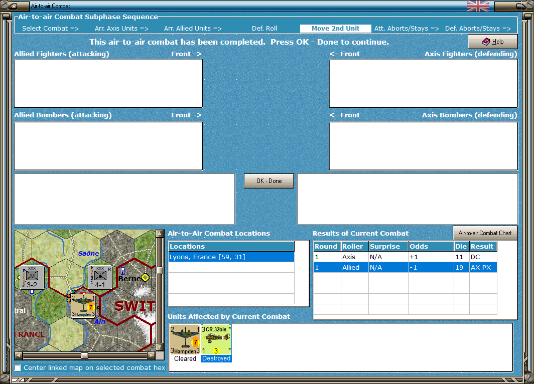The width and height of the screenshot is (534, 384).
Task: Click the Berne city marker on the map
Action: pos(146,278)
